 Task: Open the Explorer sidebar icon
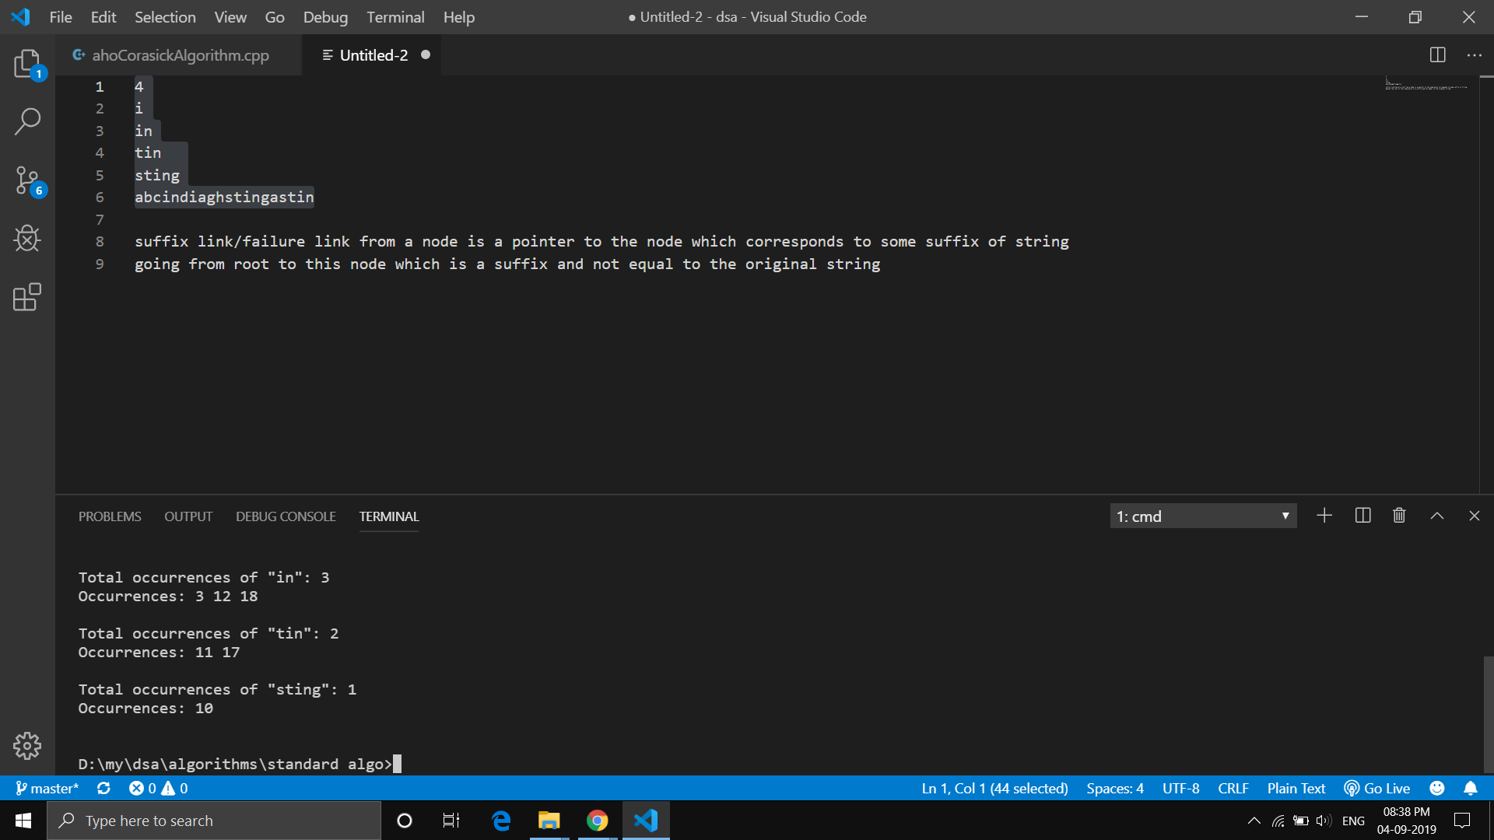click(27, 65)
